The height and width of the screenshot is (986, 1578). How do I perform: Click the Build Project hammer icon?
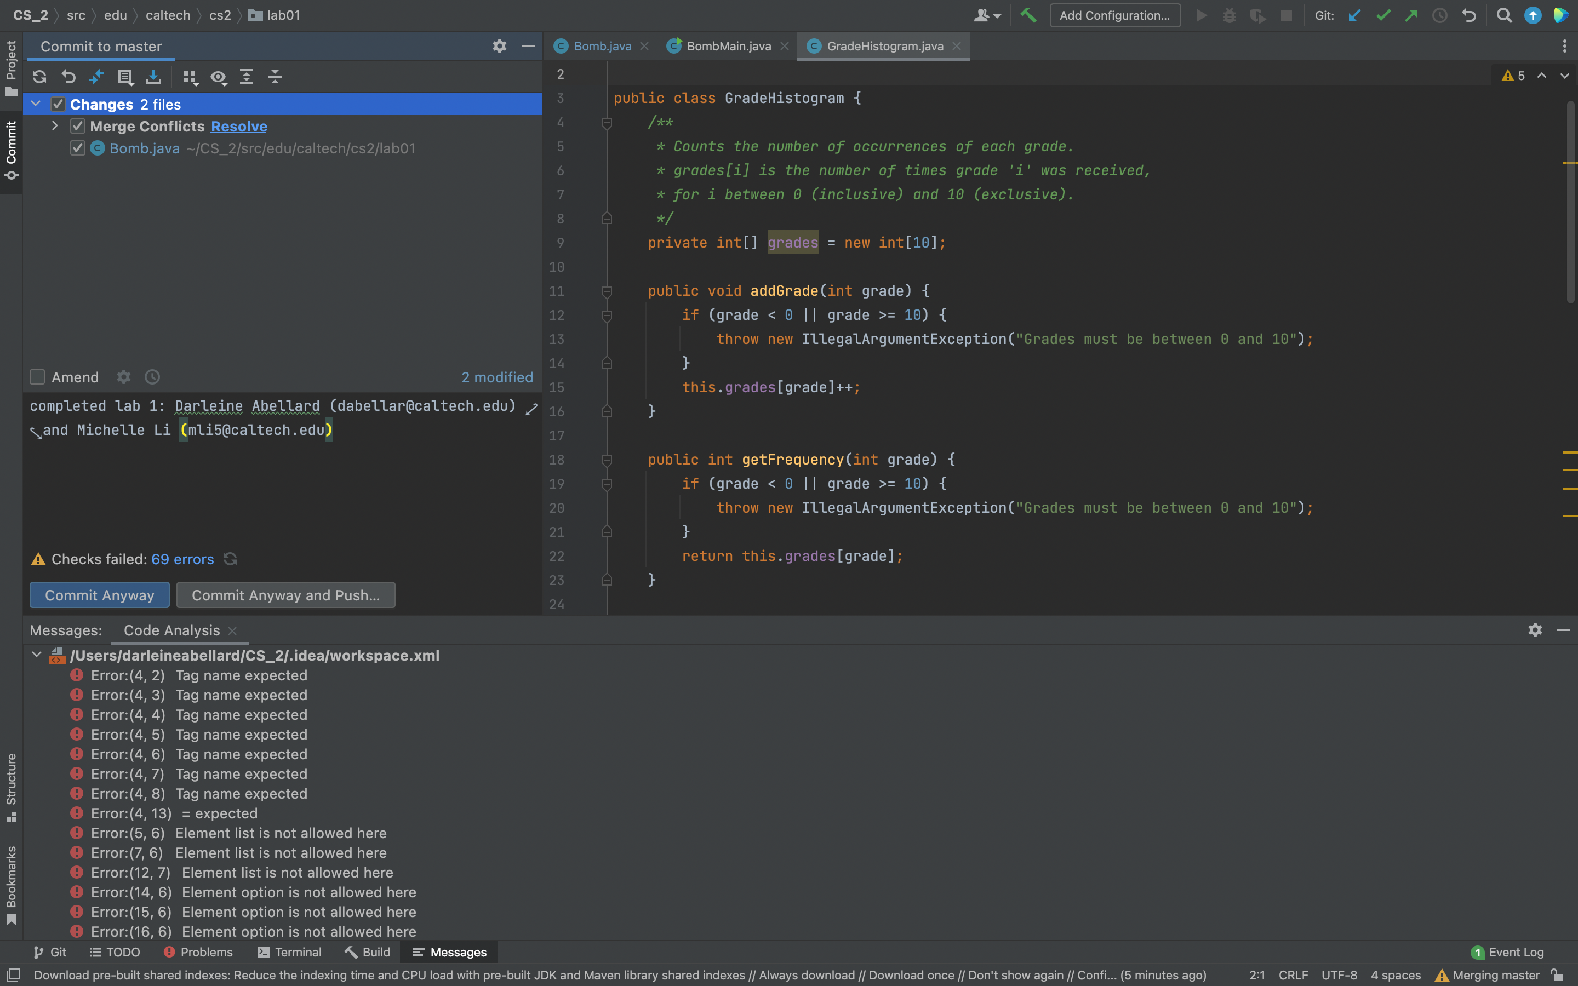[x=1028, y=15]
